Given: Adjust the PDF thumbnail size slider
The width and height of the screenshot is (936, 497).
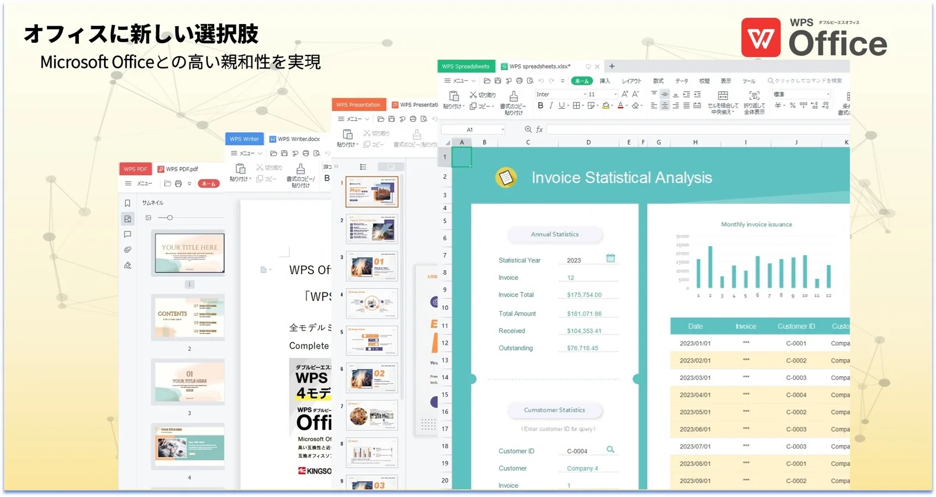Looking at the screenshot, I should pos(170,218).
